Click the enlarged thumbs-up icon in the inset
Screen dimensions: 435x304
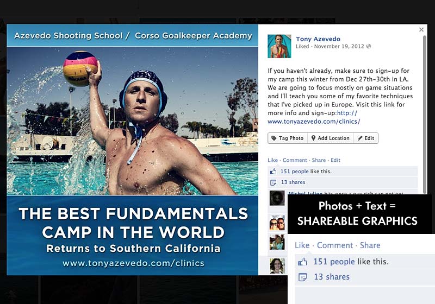tap(303, 262)
